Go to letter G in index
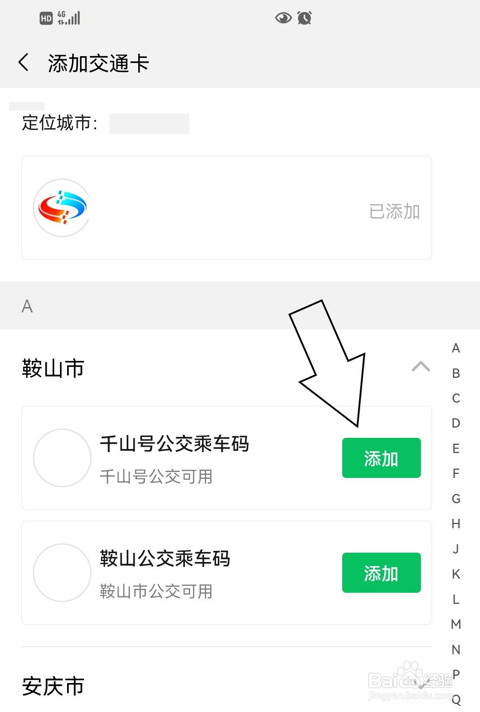The image size is (480, 712). (456, 499)
